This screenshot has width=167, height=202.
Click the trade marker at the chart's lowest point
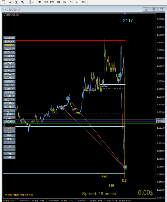125,167
